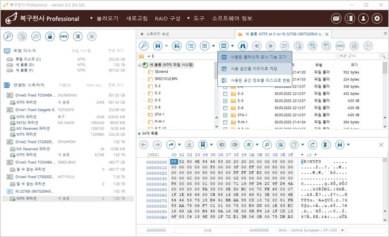Open the dropdown arrow next to the hex bookmark icon
This screenshot has height=237, width=389.
211,145
